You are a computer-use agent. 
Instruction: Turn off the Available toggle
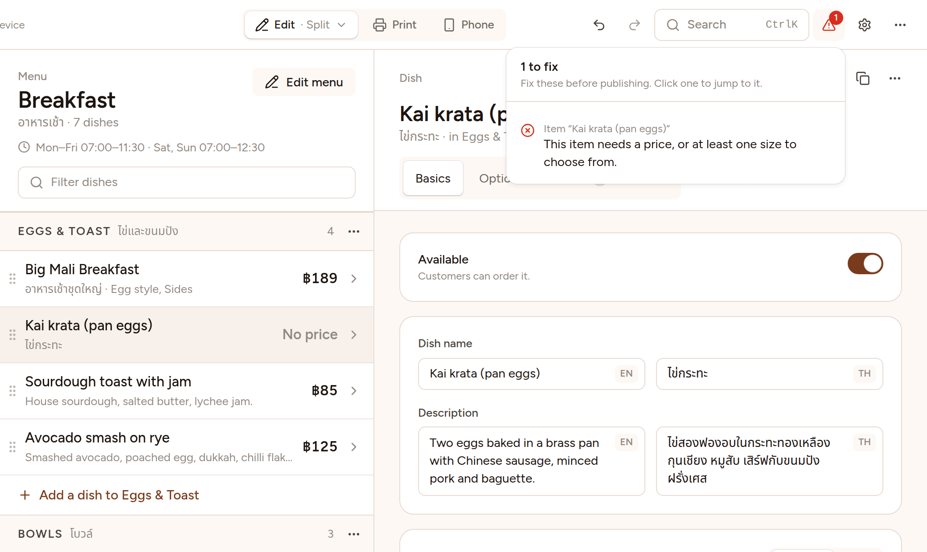click(865, 264)
